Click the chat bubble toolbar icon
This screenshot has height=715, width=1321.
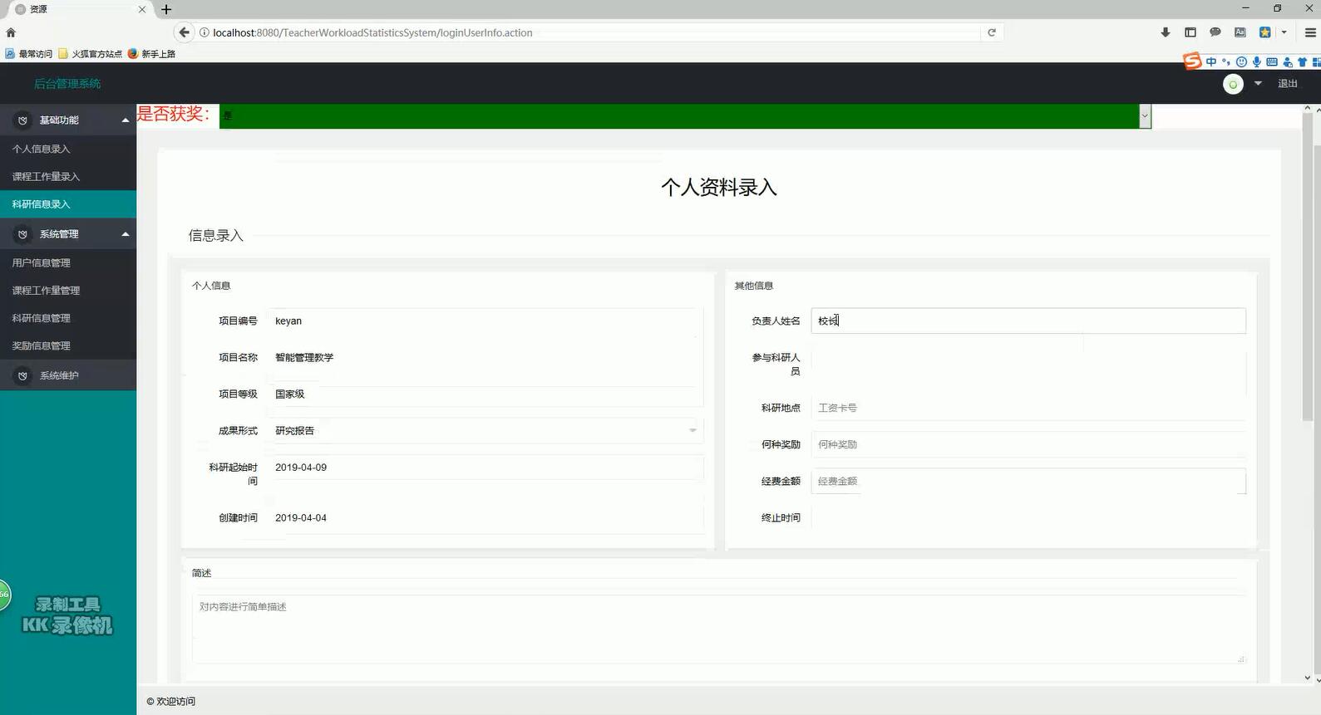pyautogui.click(x=1215, y=32)
